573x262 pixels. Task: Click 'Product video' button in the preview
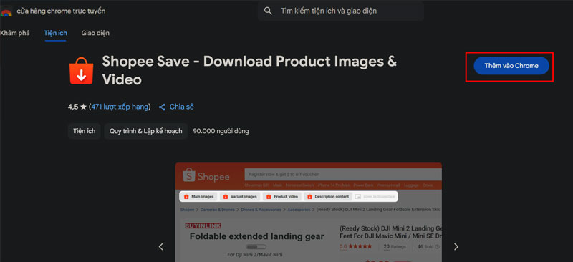coord(282,197)
